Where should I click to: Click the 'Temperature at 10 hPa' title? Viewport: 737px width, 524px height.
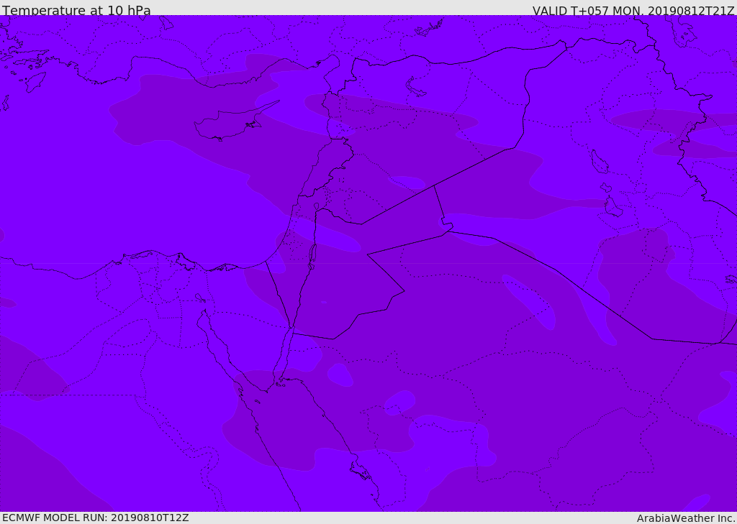76,10
